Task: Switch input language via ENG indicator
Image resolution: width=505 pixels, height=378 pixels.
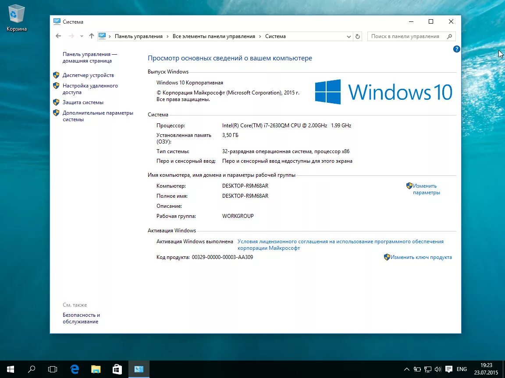Action: click(x=462, y=369)
